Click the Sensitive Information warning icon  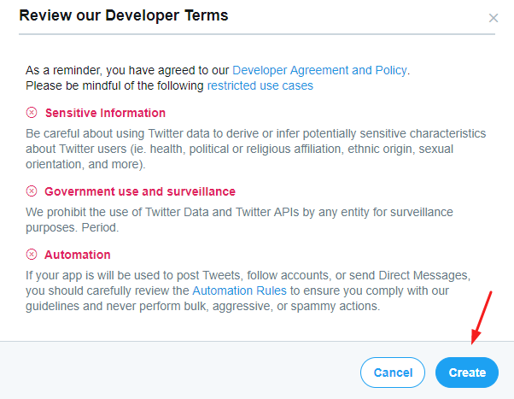(x=32, y=113)
